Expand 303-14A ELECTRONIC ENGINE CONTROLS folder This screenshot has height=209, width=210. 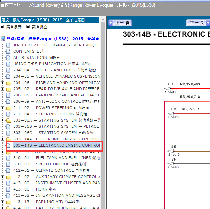click(x=2, y=139)
